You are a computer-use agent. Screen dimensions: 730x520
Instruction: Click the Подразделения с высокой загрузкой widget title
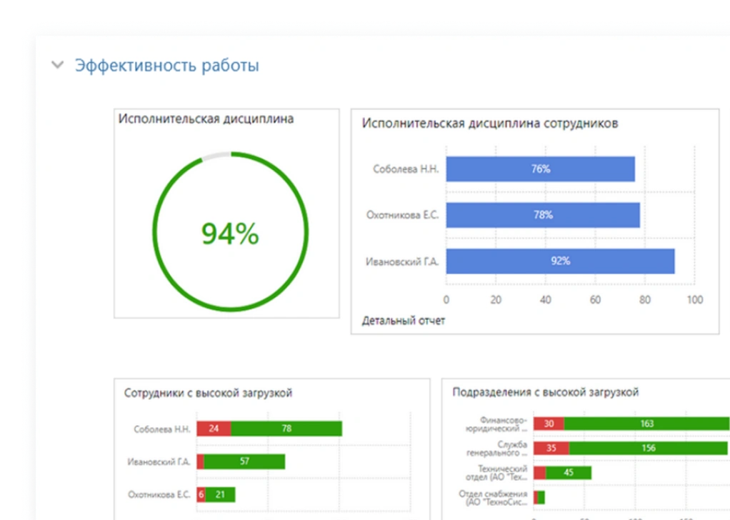click(545, 392)
